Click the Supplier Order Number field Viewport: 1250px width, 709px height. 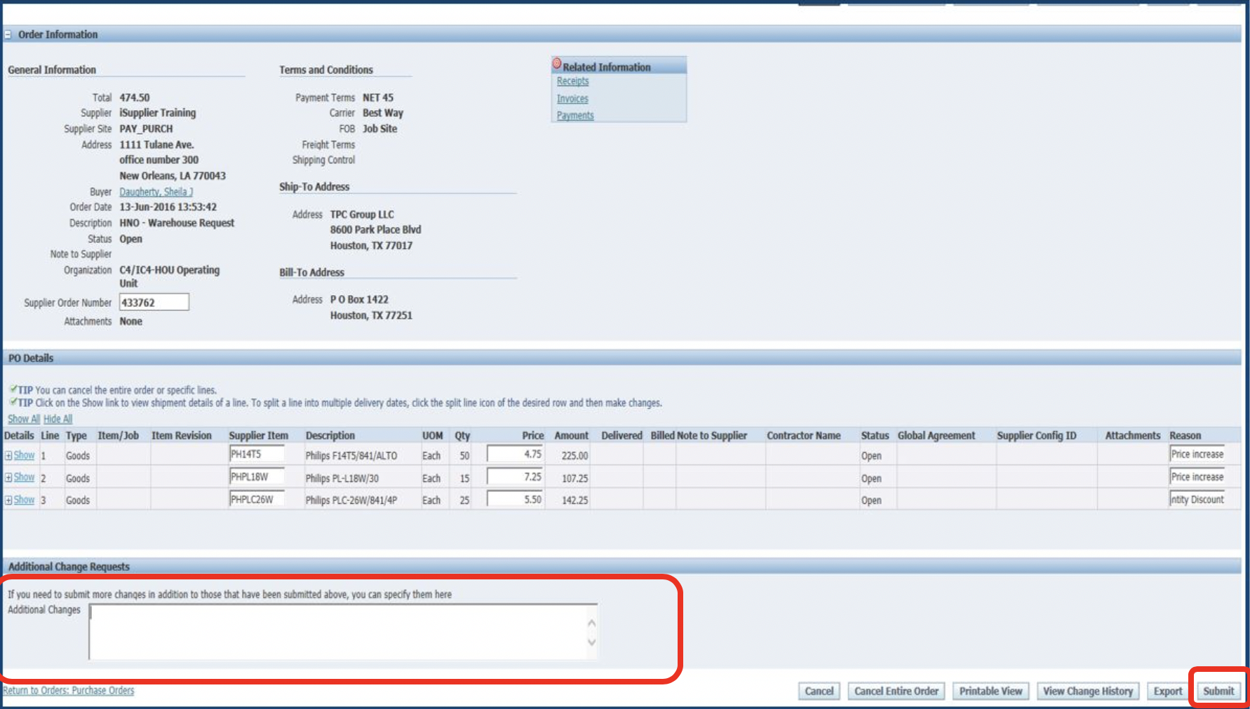(154, 303)
